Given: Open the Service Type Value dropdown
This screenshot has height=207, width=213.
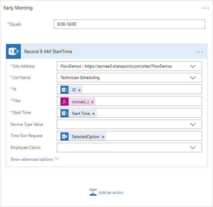Looking at the screenshot, I should click(x=193, y=124).
